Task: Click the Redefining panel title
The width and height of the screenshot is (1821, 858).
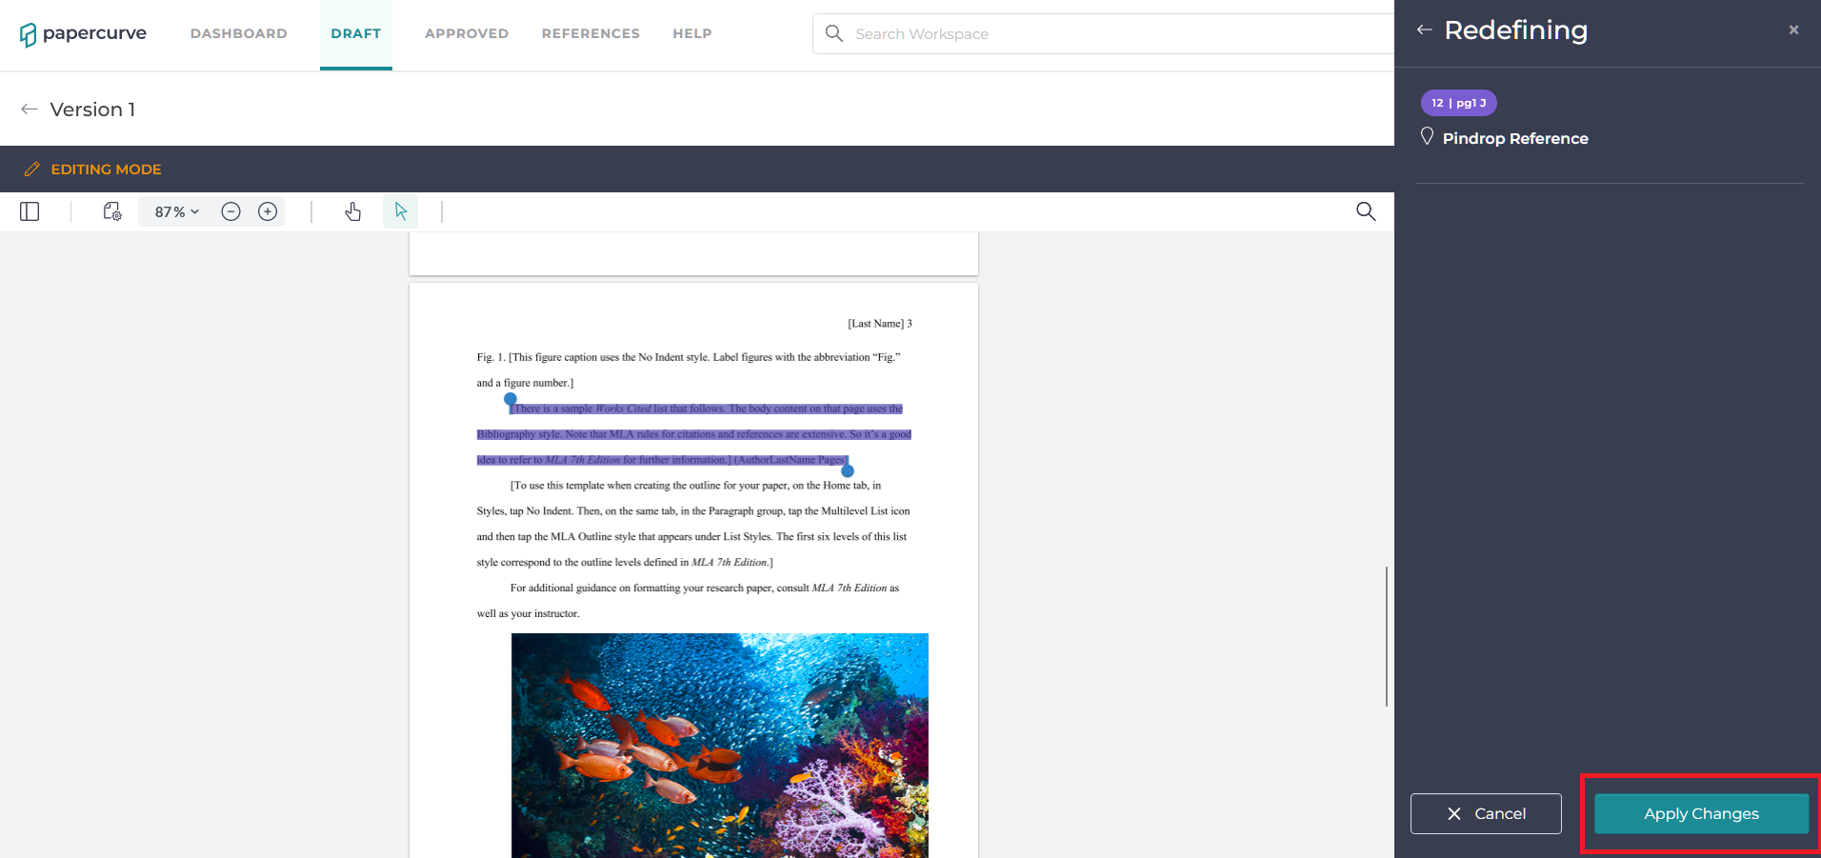Action: 1515,30
